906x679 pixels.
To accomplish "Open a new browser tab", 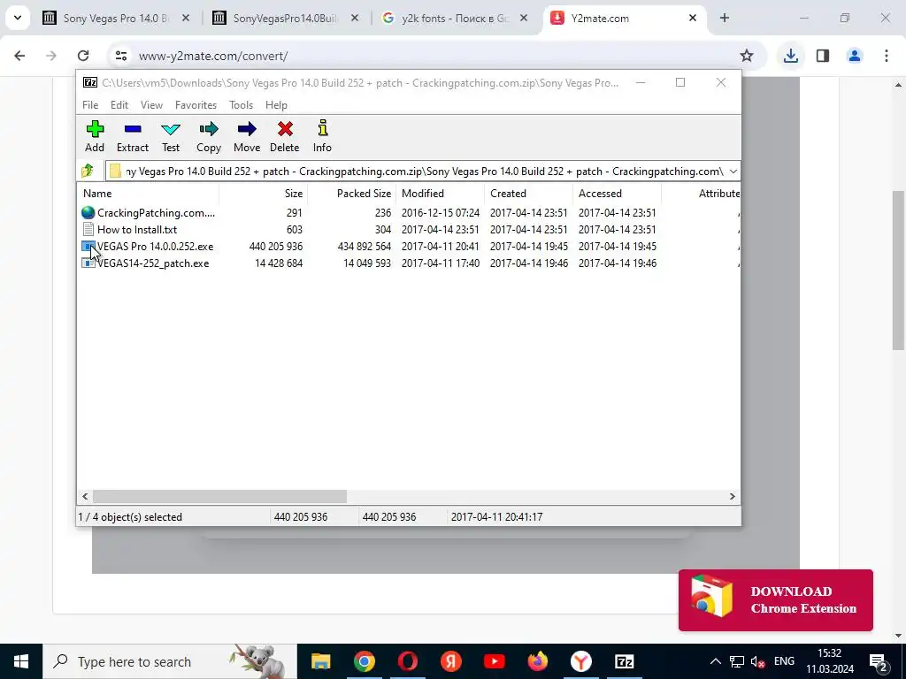I will 725,19.
